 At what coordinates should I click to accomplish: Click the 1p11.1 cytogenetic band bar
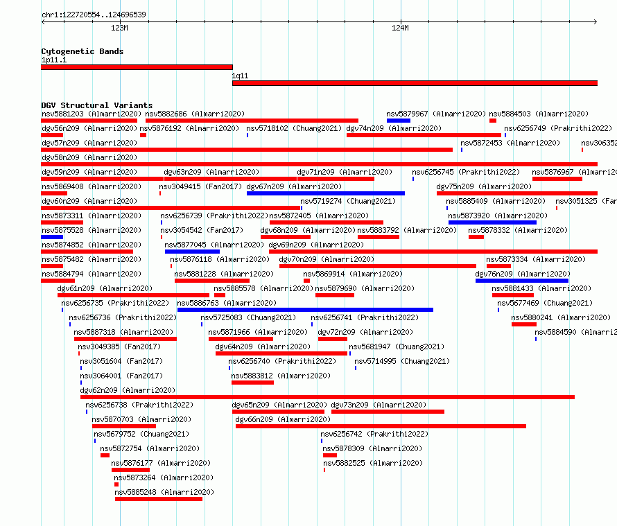pyautogui.click(x=137, y=67)
